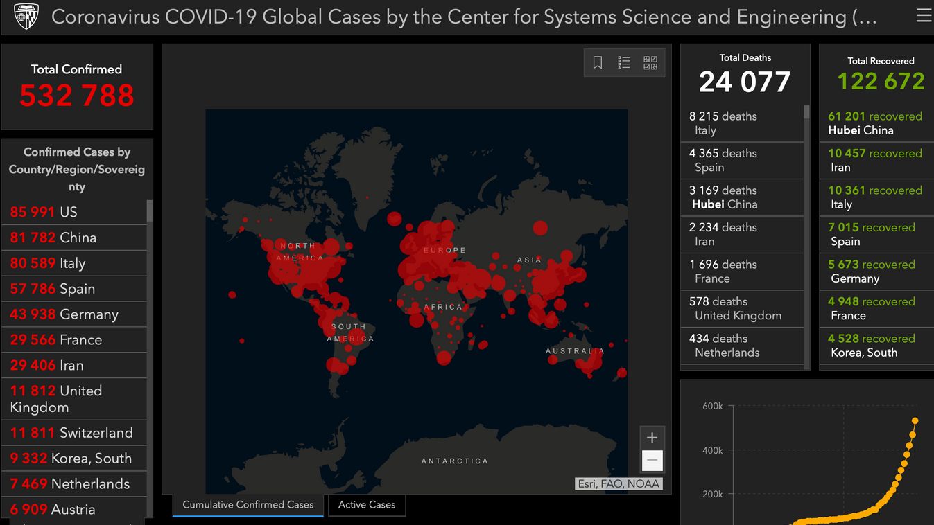Click the 3 169 deaths Hubei China entry
Screen dimensions: 934x525
742,197
